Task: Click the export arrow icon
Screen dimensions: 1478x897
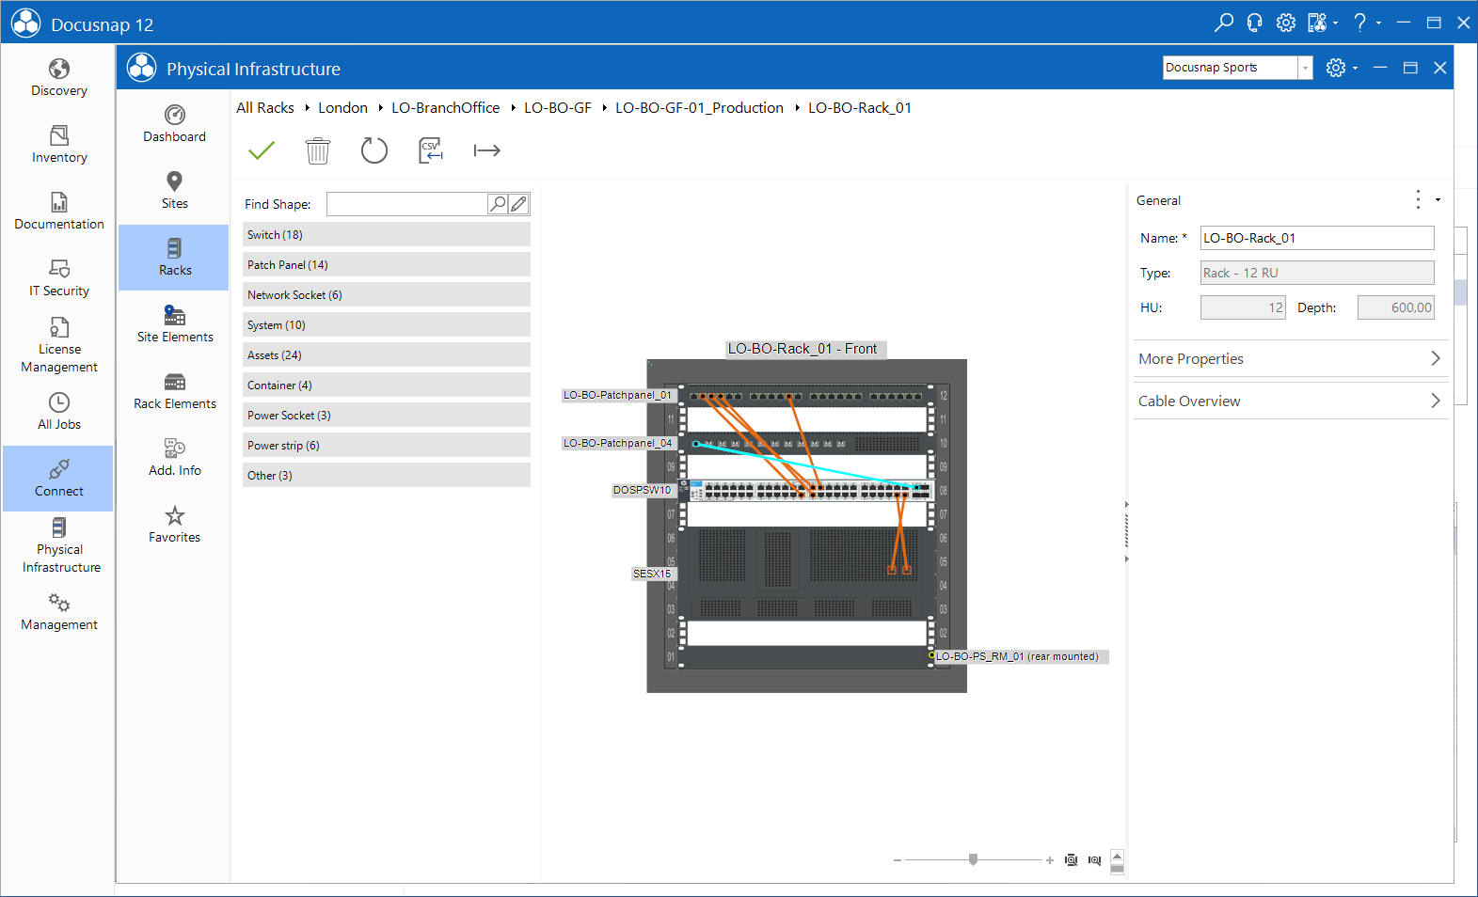Action: (487, 150)
